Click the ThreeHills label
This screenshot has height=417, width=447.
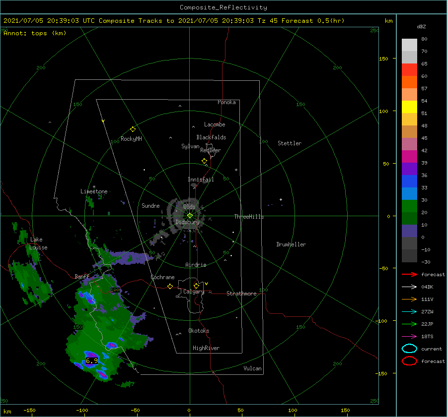tap(249, 217)
